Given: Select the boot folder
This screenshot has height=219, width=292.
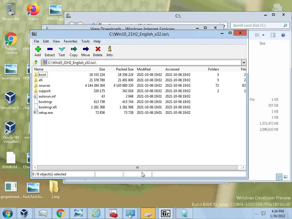Looking at the screenshot, I should [42, 75].
